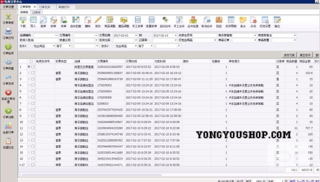
Task: Open the 单品数量 dropdown
Action: [x=294, y=40]
